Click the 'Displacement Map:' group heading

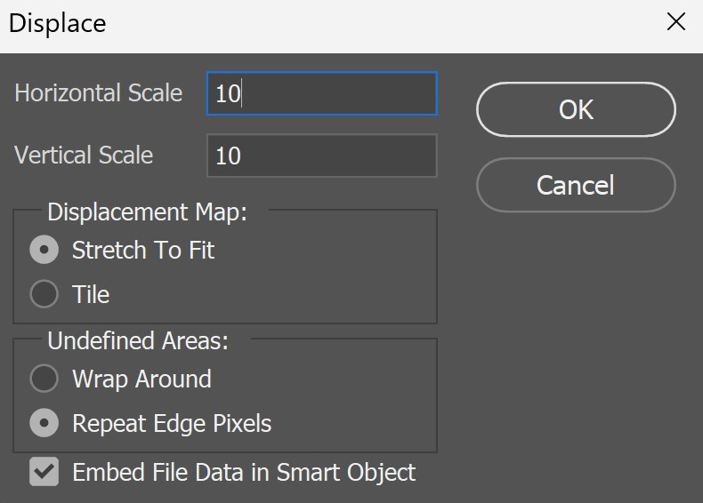click(147, 212)
